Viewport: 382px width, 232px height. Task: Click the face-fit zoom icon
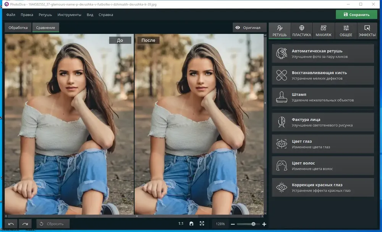coord(191,224)
